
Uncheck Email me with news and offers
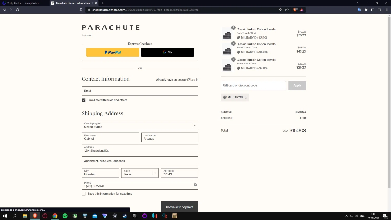84,100
